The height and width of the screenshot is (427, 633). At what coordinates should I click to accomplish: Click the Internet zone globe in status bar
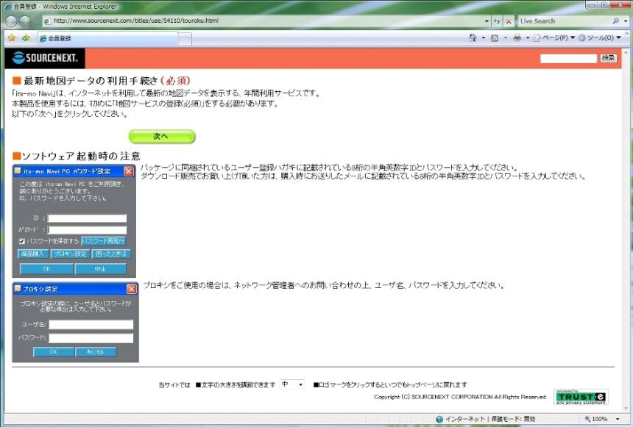439,419
